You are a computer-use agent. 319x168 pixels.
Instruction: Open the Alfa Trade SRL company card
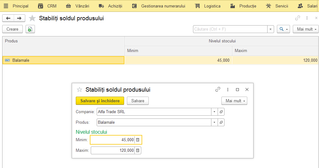221,112
